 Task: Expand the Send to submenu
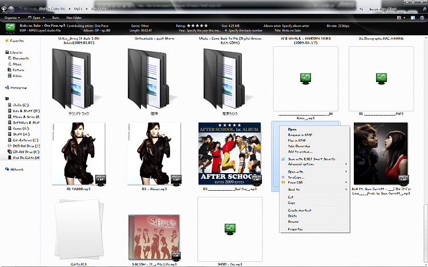314,190
